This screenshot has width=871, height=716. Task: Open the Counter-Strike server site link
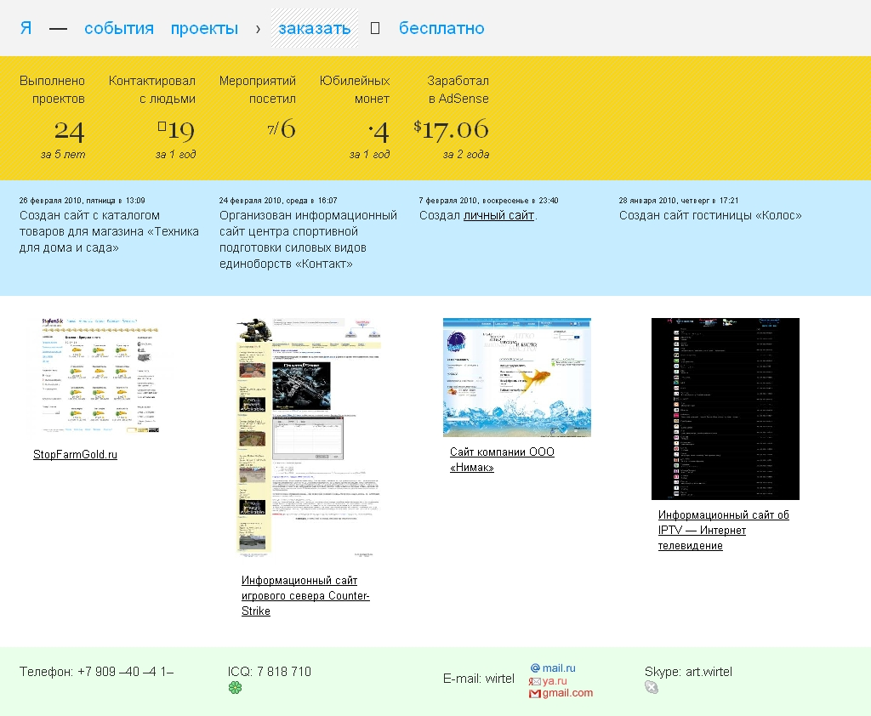pyautogui.click(x=305, y=595)
